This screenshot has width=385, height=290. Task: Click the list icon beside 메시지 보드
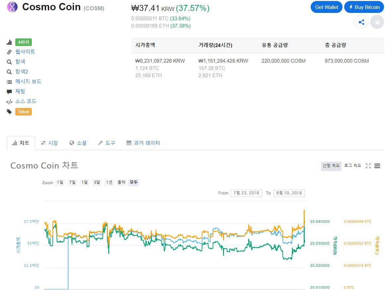[9, 82]
